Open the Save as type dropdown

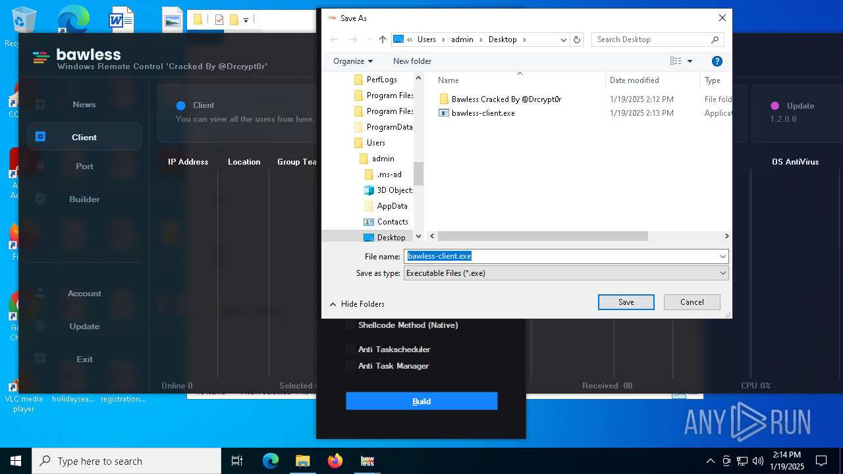[566, 273]
